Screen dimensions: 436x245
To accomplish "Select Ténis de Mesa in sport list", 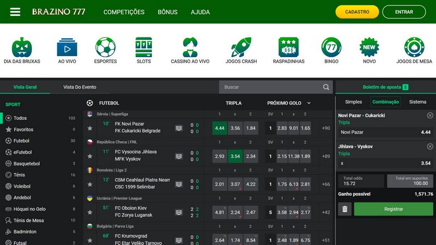I will [x=40, y=220].
